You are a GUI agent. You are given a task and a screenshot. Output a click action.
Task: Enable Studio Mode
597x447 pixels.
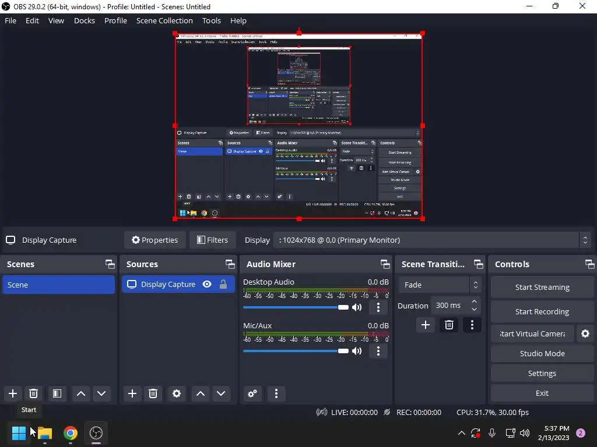(542, 353)
